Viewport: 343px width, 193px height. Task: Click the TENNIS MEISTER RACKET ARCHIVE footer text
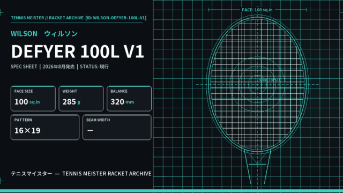[x=107, y=174]
